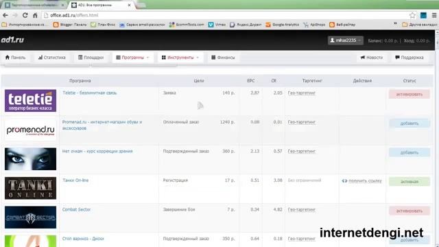Click the browser forward arrow
This screenshot has height=247, width=439.
tap(15, 15)
